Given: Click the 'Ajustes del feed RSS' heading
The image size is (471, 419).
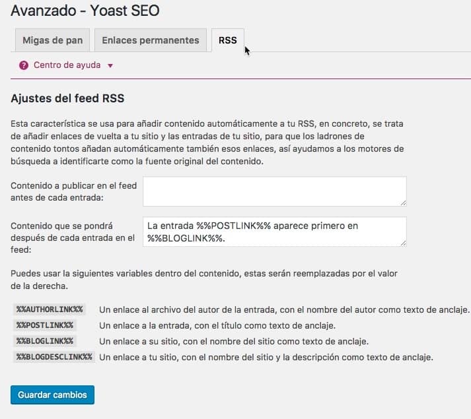Looking at the screenshot, I should 67,98.
